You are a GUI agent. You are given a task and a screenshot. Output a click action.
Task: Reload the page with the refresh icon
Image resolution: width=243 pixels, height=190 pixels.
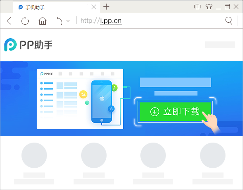point(25,21)
